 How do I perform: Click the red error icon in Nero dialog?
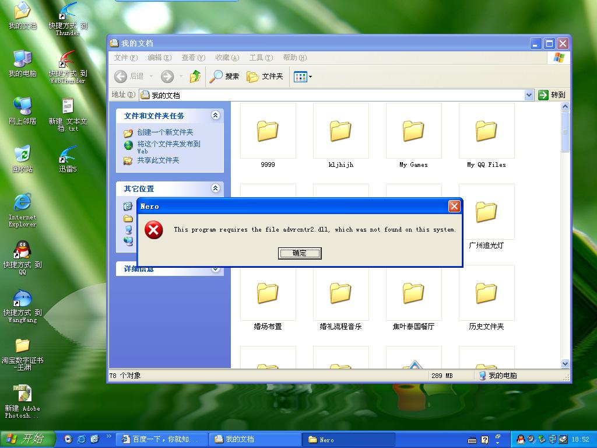154,230
